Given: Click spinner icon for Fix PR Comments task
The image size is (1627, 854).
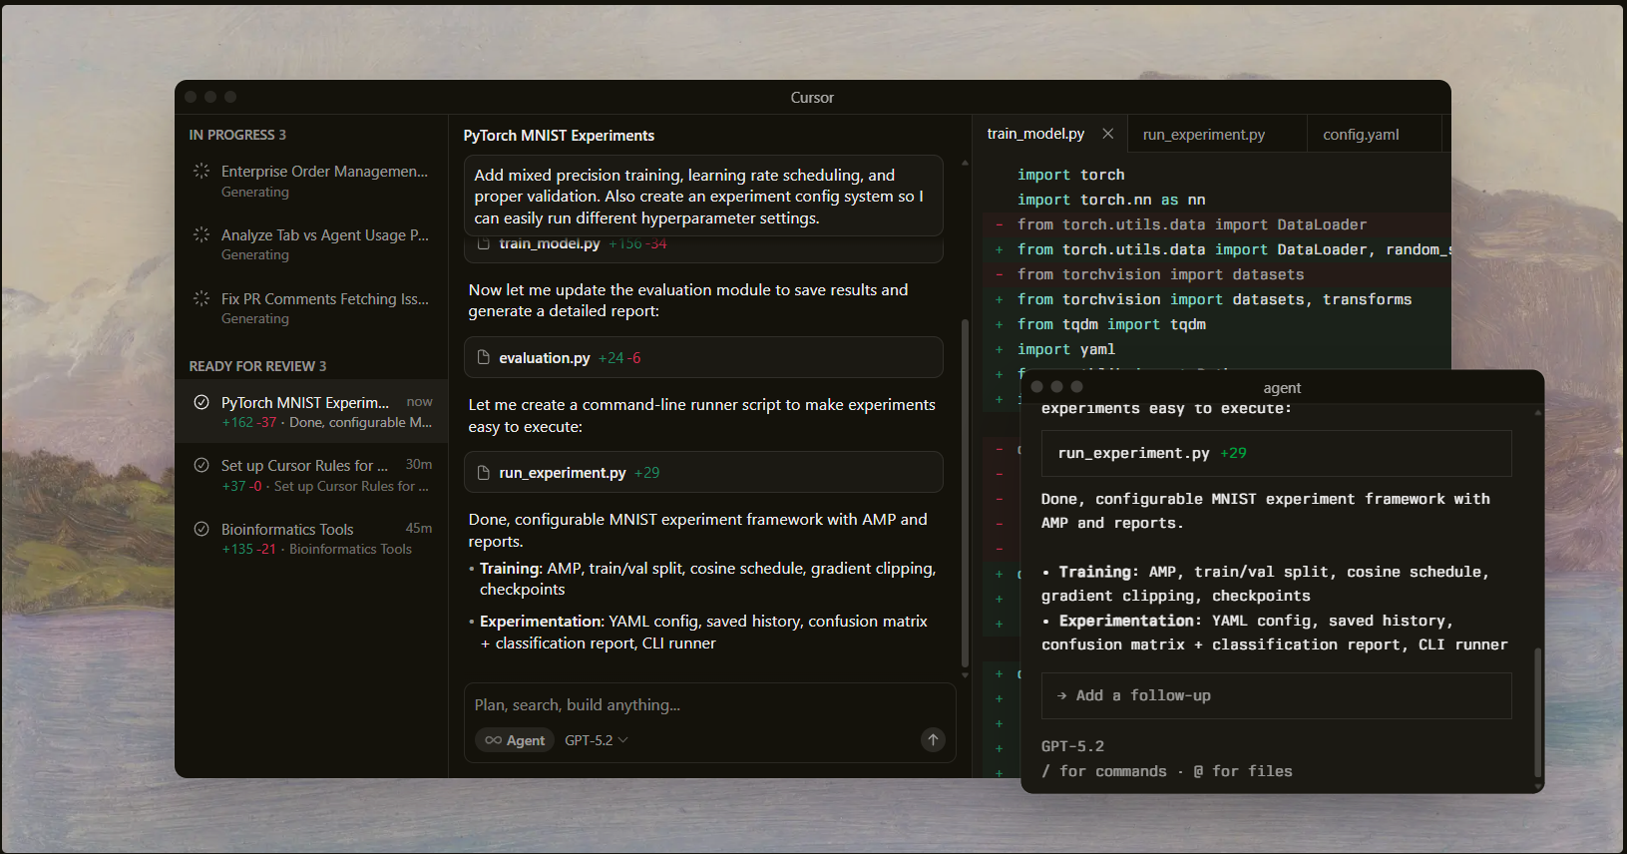Looking at the screenshot, I should pyautogui.click(x=202, y=299).
